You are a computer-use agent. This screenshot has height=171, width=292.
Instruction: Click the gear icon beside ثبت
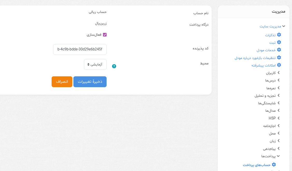279,42
